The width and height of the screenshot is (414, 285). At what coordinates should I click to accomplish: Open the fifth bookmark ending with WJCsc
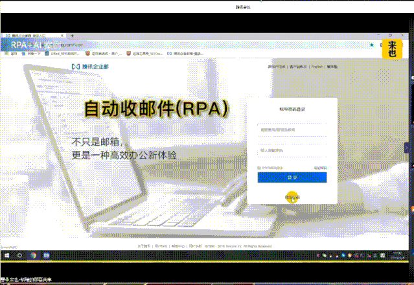pyautogui.click(x=144, y=54)
